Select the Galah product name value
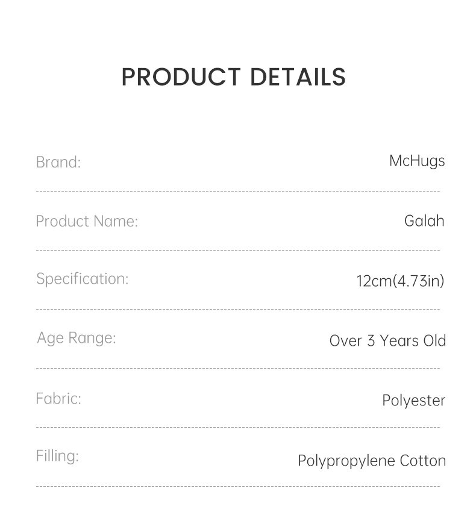The image size is (476, 518). (424, 220)
